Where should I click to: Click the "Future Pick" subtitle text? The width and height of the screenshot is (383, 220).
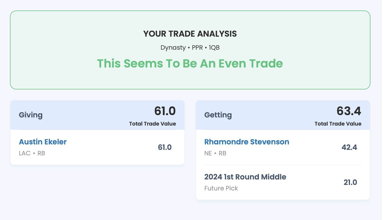[x=221, y=188]
